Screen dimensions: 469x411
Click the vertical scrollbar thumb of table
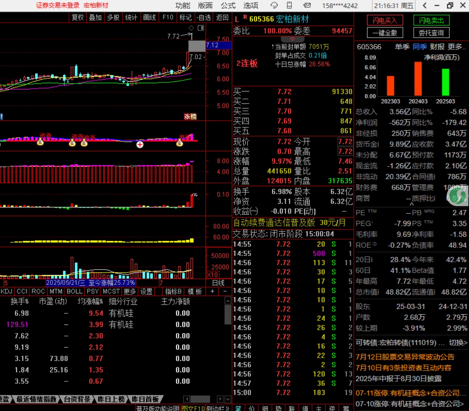(227, 314)
